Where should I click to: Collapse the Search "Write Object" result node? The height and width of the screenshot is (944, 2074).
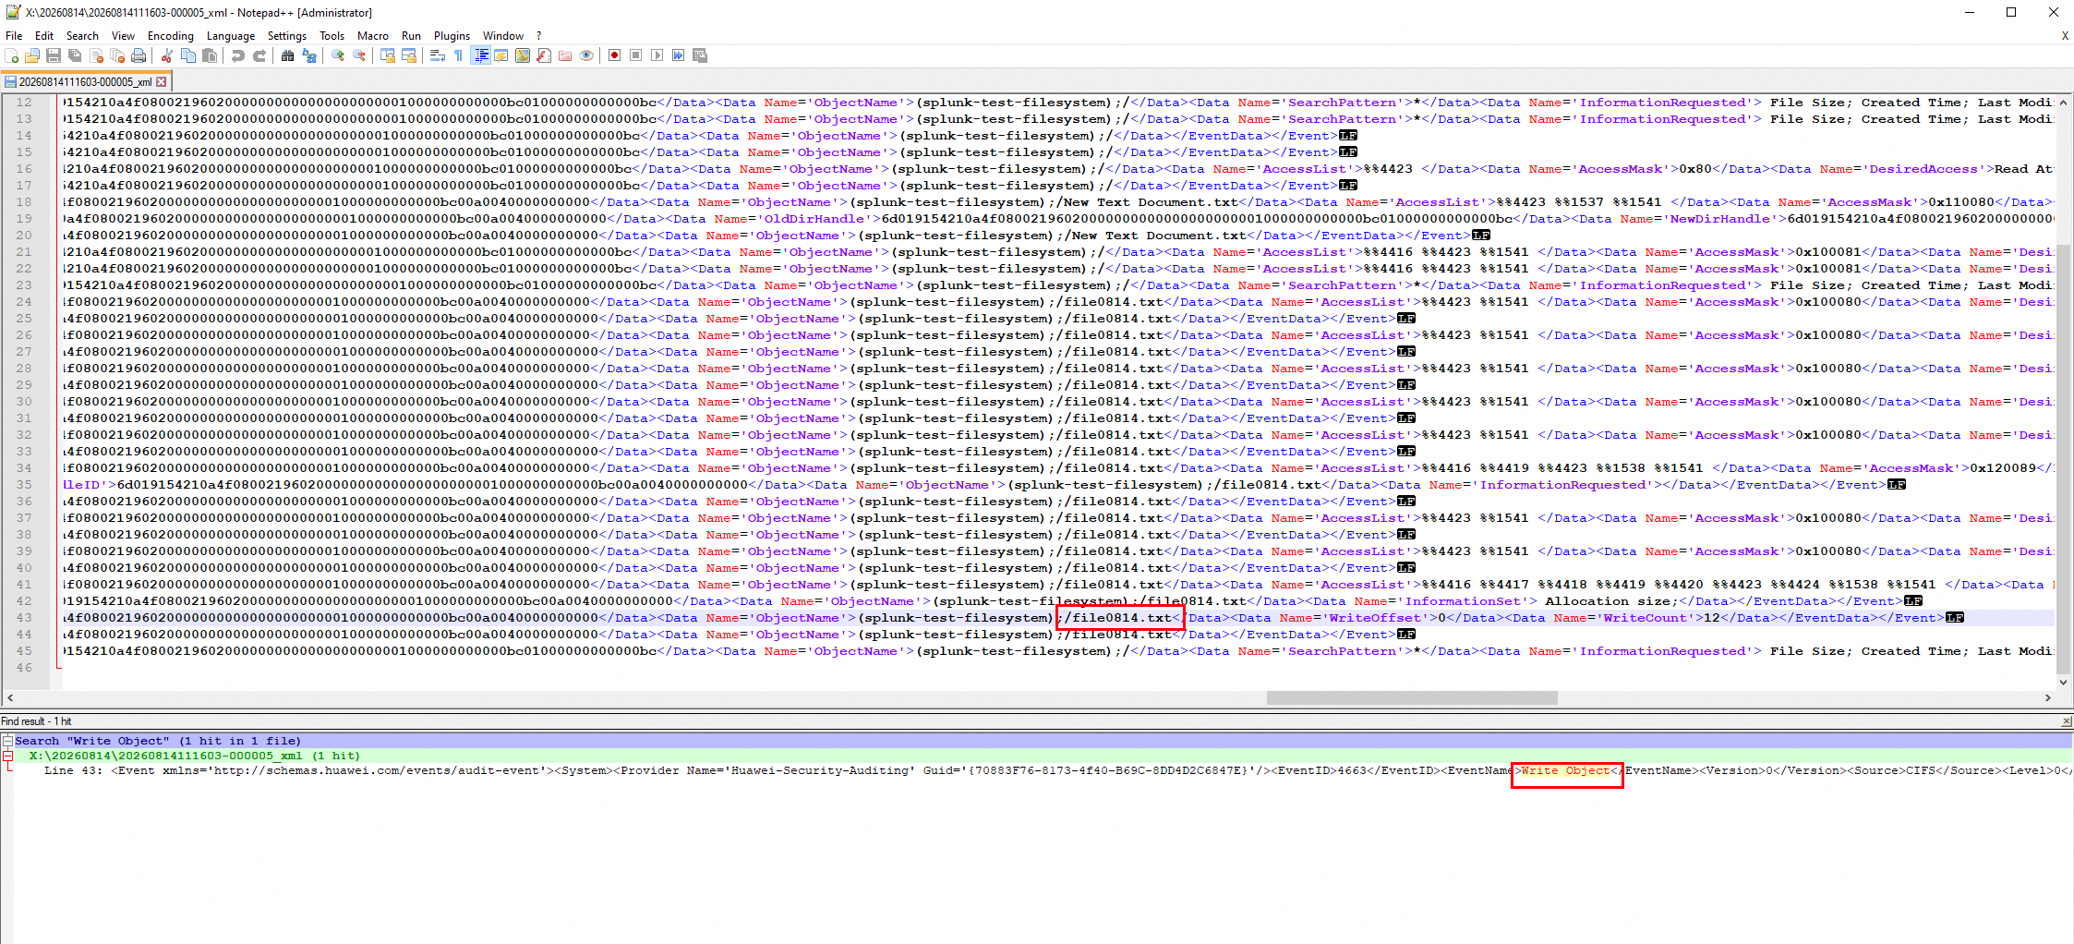click(x=7, y=741)
